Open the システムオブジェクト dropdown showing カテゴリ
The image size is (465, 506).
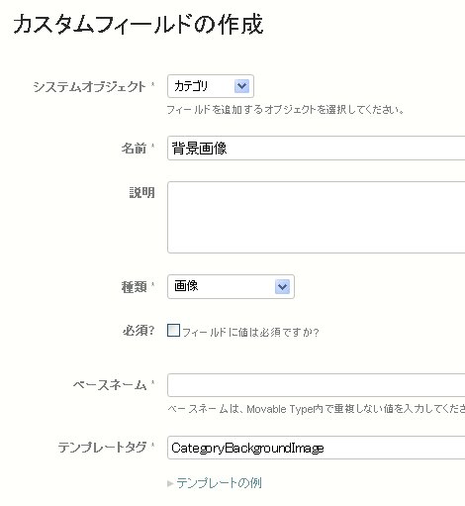211,86
